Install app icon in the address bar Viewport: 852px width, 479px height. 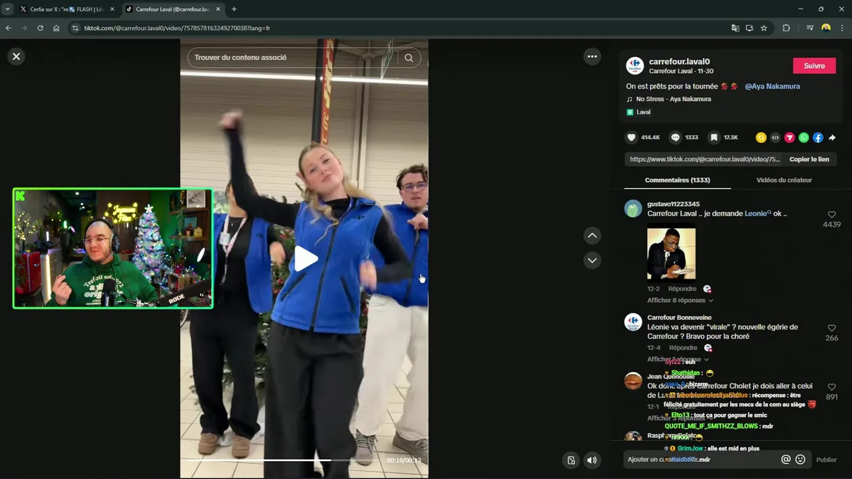click(x=749, y=28)
